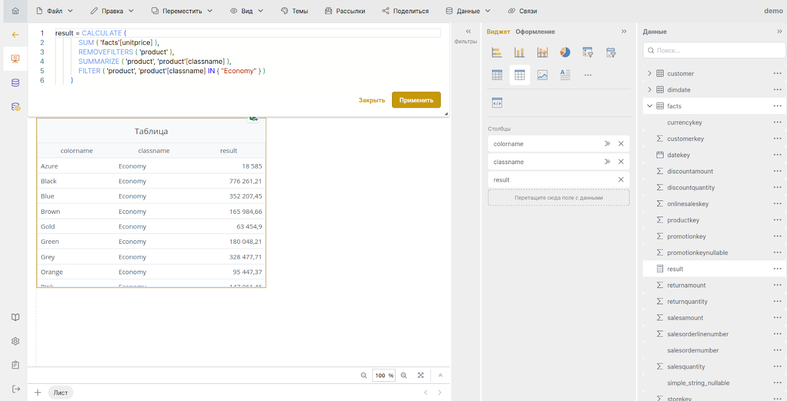Viewport: 787px width, 401px height.
Task: Click the colorname column header in the table
Action: pyautogui.click(x=77, y=151)
